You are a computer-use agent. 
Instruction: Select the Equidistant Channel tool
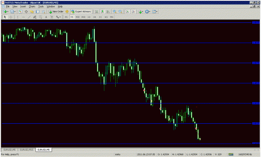tap(35, 17)
